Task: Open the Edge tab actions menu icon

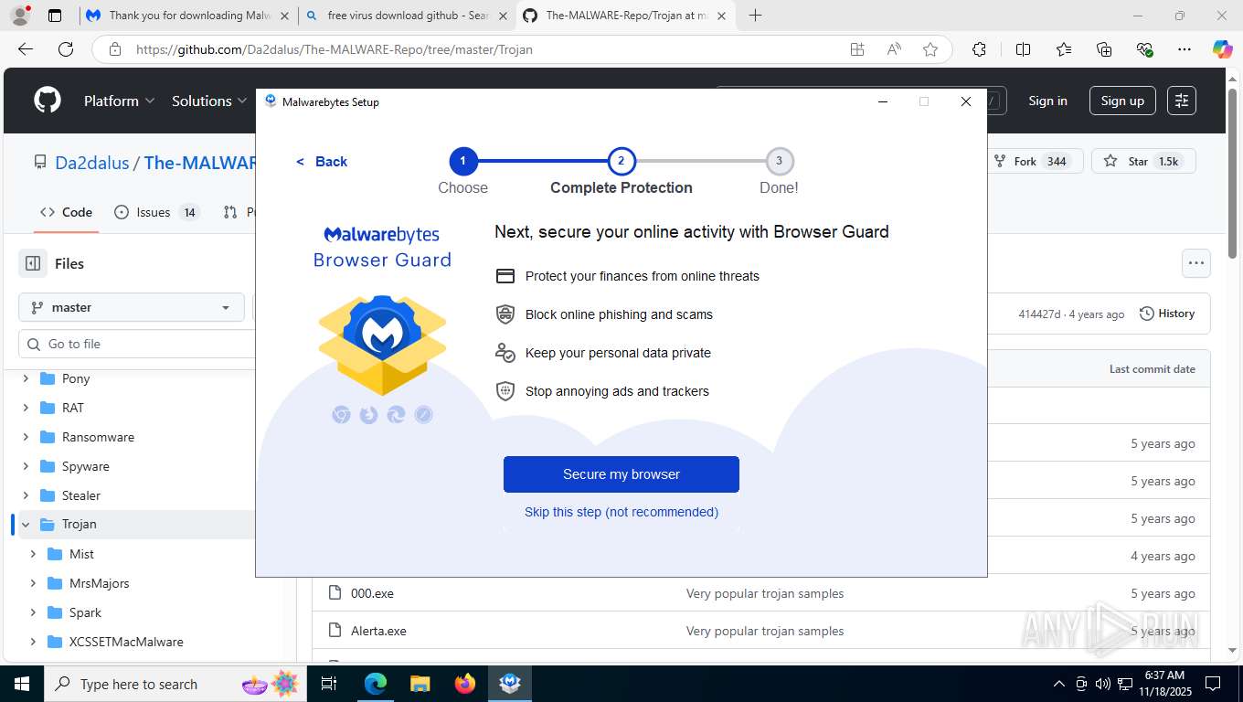Action: click(55, 16)
